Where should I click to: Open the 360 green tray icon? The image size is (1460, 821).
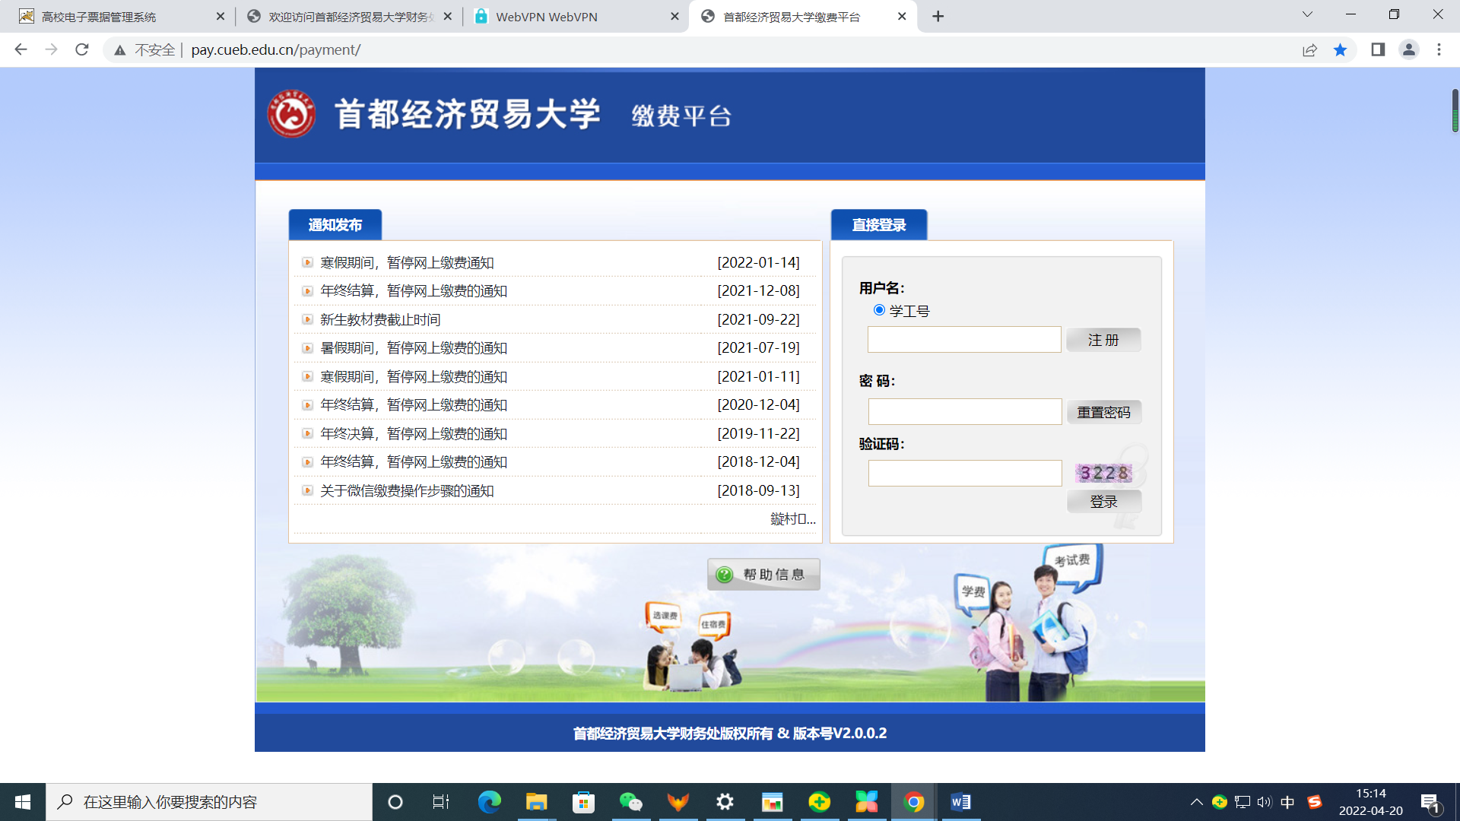tap(1220, 802)
